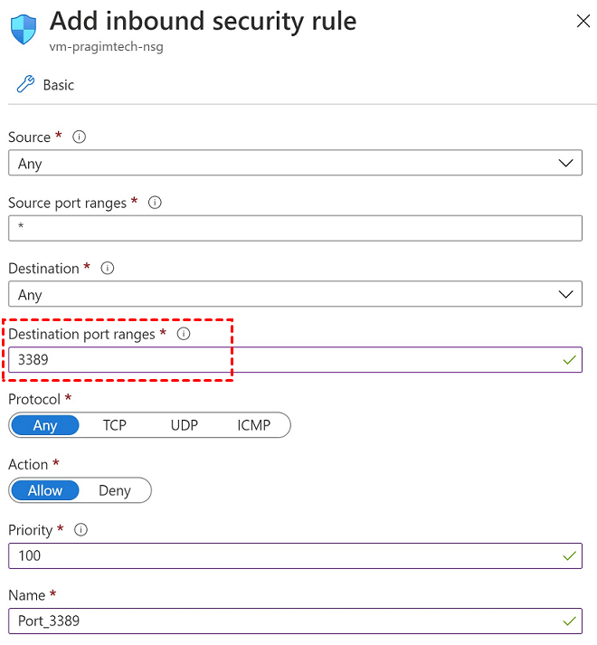Select the UDP protocol option
This screenshot has width=597, height=645.
pos(184,425)
